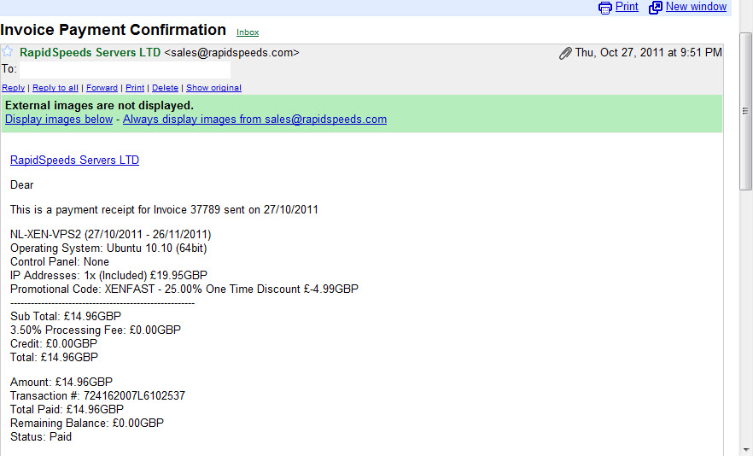This screenshot has width=753, height=456.
Task: Delete this message
Action: click(x=166, y=87)
